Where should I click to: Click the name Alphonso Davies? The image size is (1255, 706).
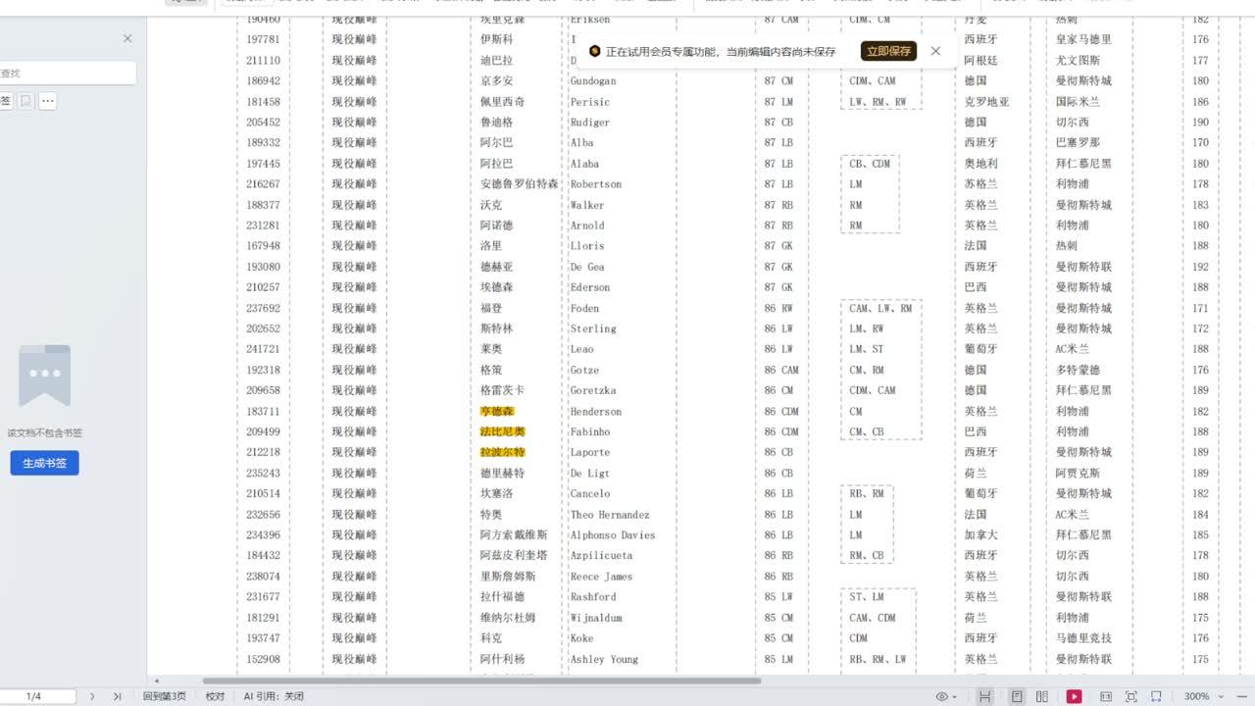click(613, 535)
